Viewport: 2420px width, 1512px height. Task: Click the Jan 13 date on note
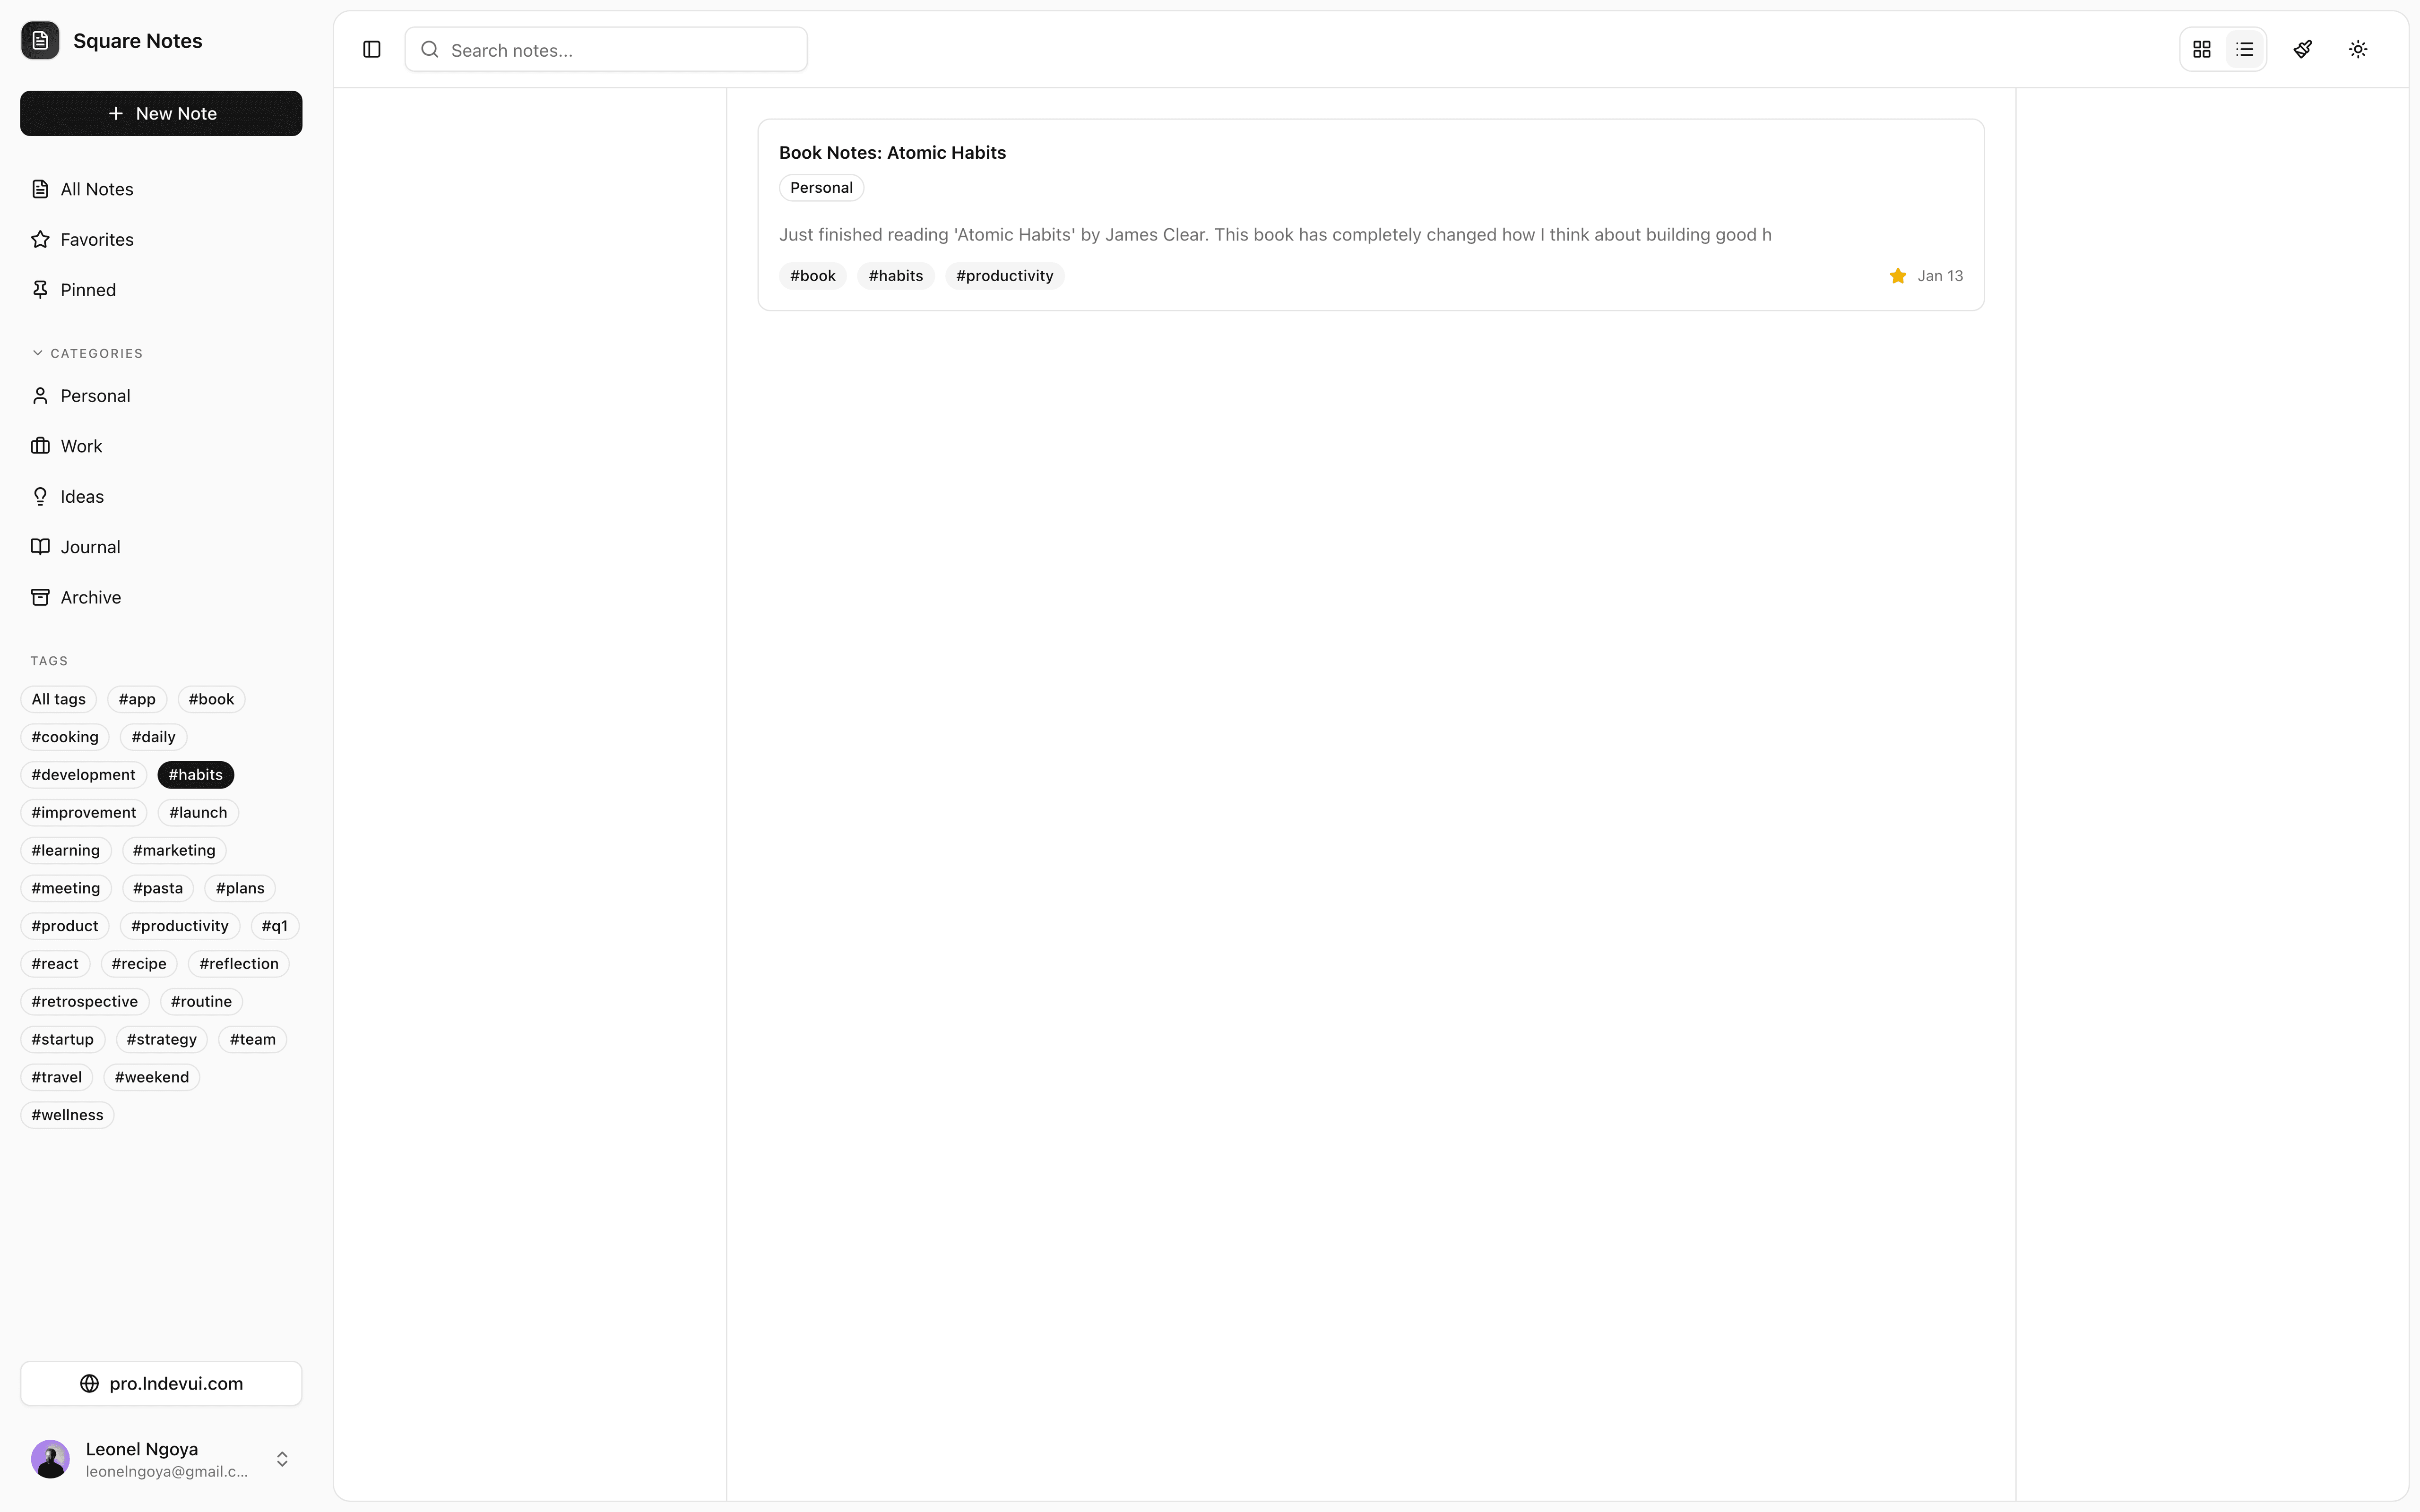point(1940,276)
